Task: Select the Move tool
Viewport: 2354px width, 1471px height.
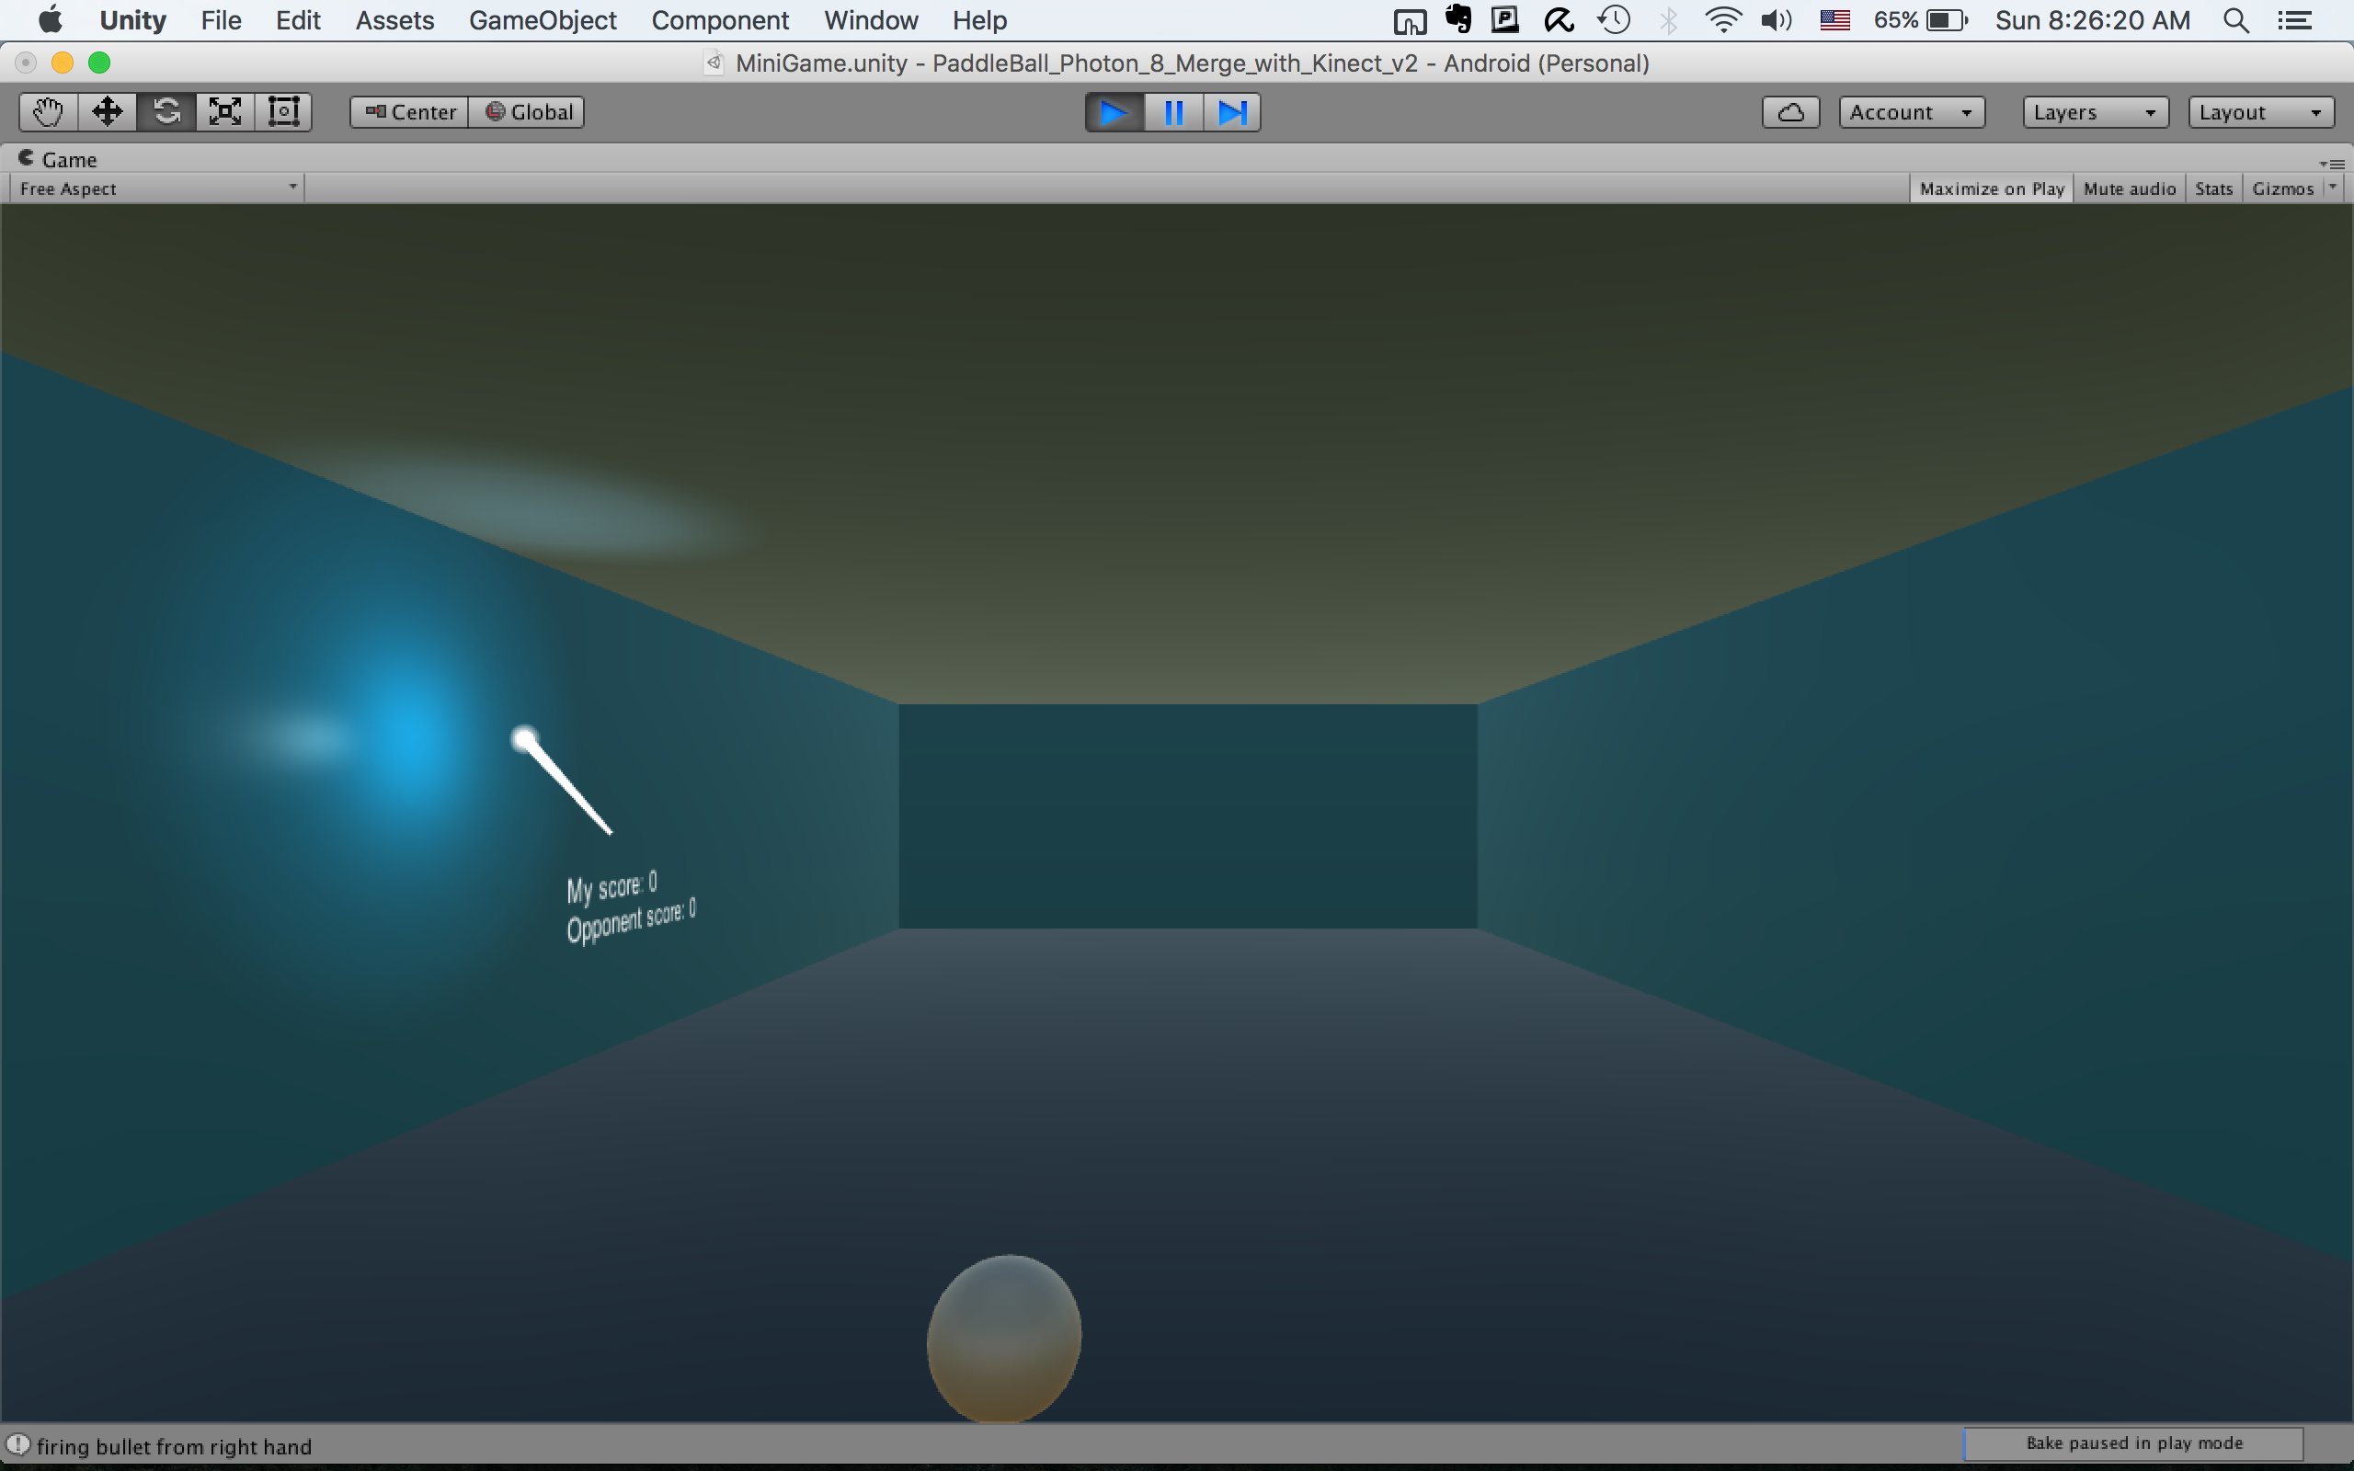Action: point(107,112)
